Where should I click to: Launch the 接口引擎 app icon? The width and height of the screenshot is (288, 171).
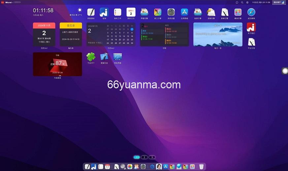pyautogui.click(x=158, y=12)
